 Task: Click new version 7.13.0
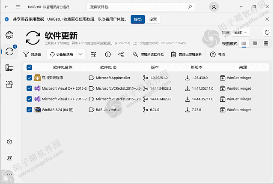(x=197, y=110)
